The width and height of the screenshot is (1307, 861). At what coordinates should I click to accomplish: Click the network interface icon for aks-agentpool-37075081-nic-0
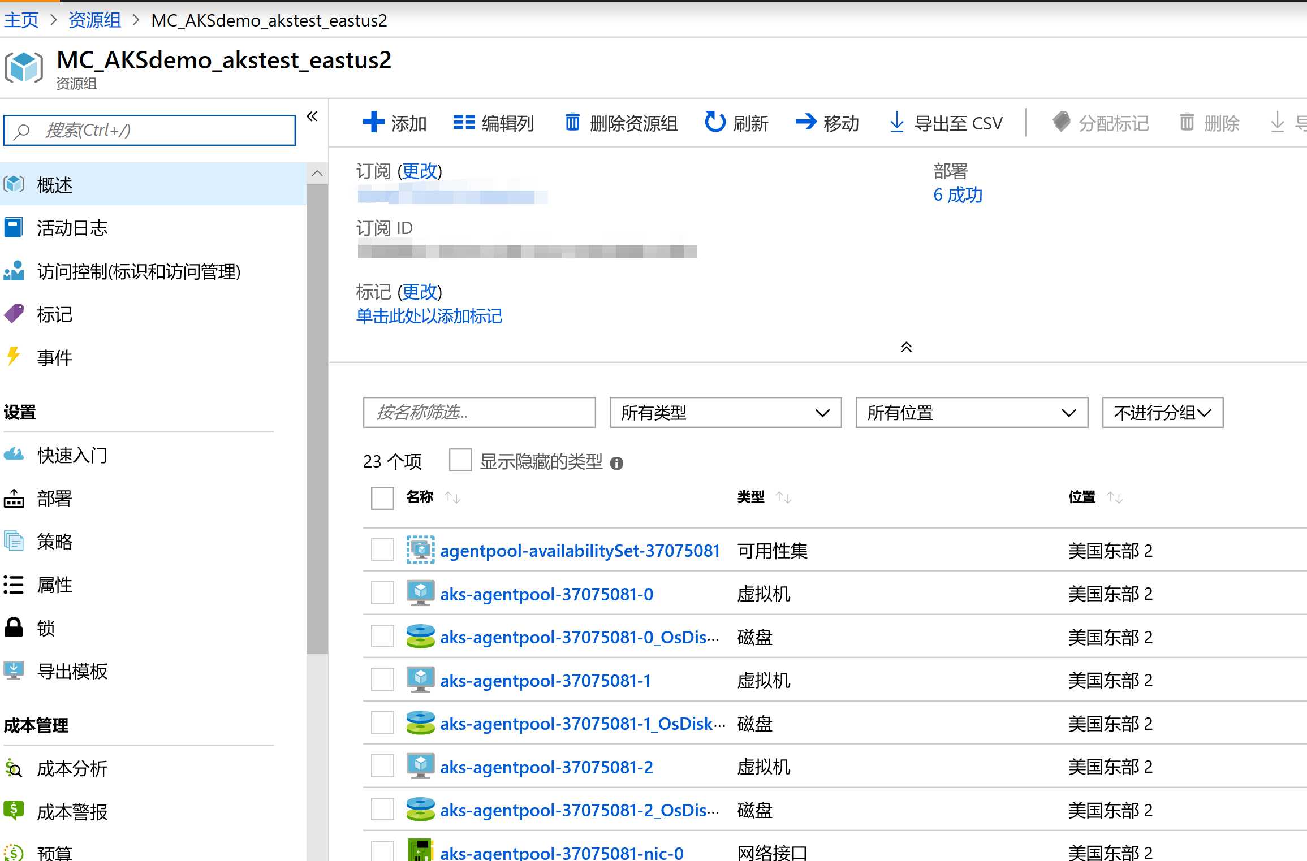[x=420, y=850]
